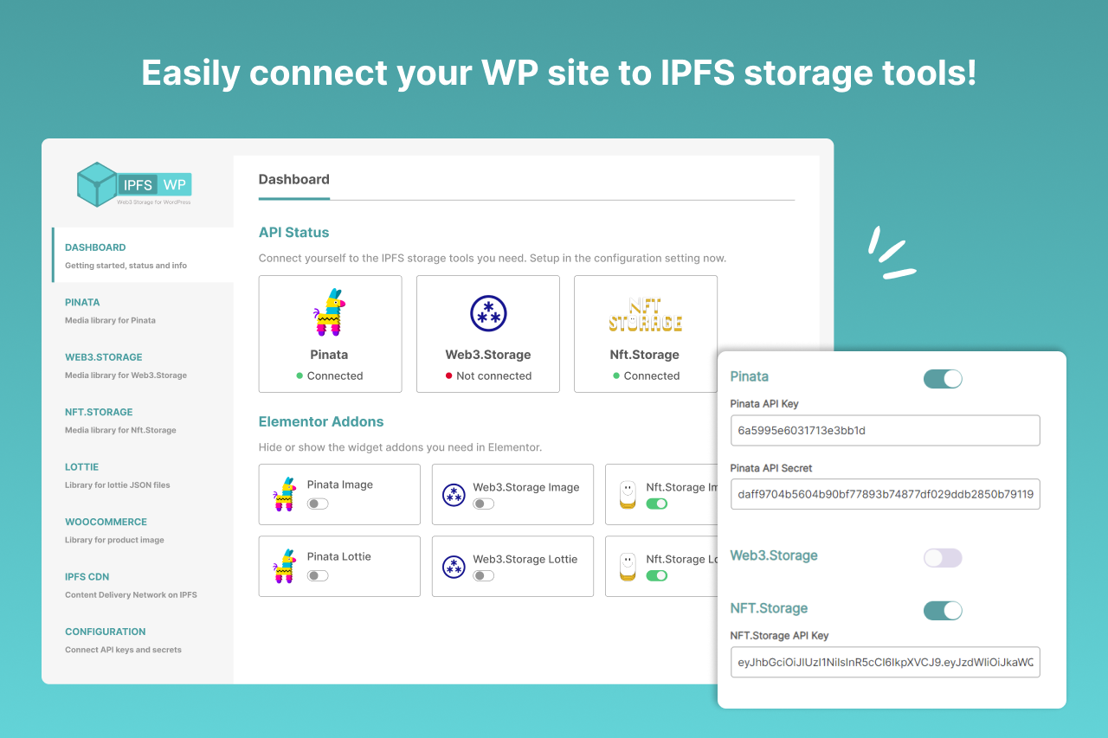Image resolution: width=1108 pixels, height=738 pixels.
Task: Click 'Library for product image' text
Action: click(114, 540)
